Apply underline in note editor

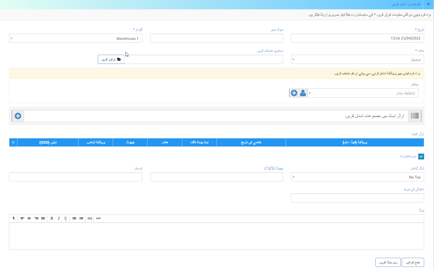(65, 218)
